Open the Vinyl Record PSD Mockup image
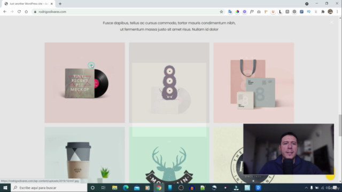The width and height of the screenshot is (342, 192). point(84,83)
